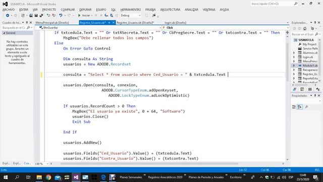Toggle auto-hide pin on Propiedades panel
This screenshot has width=323, height=182.
(315, 96)
